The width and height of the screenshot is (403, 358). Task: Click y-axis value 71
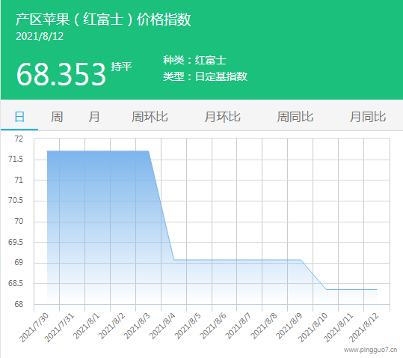coord(19,180)
